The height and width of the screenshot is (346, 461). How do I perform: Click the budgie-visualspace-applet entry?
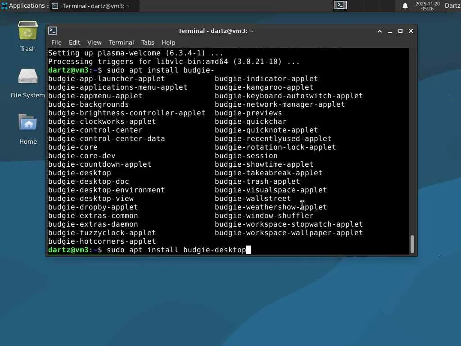(x=271, y=190)
